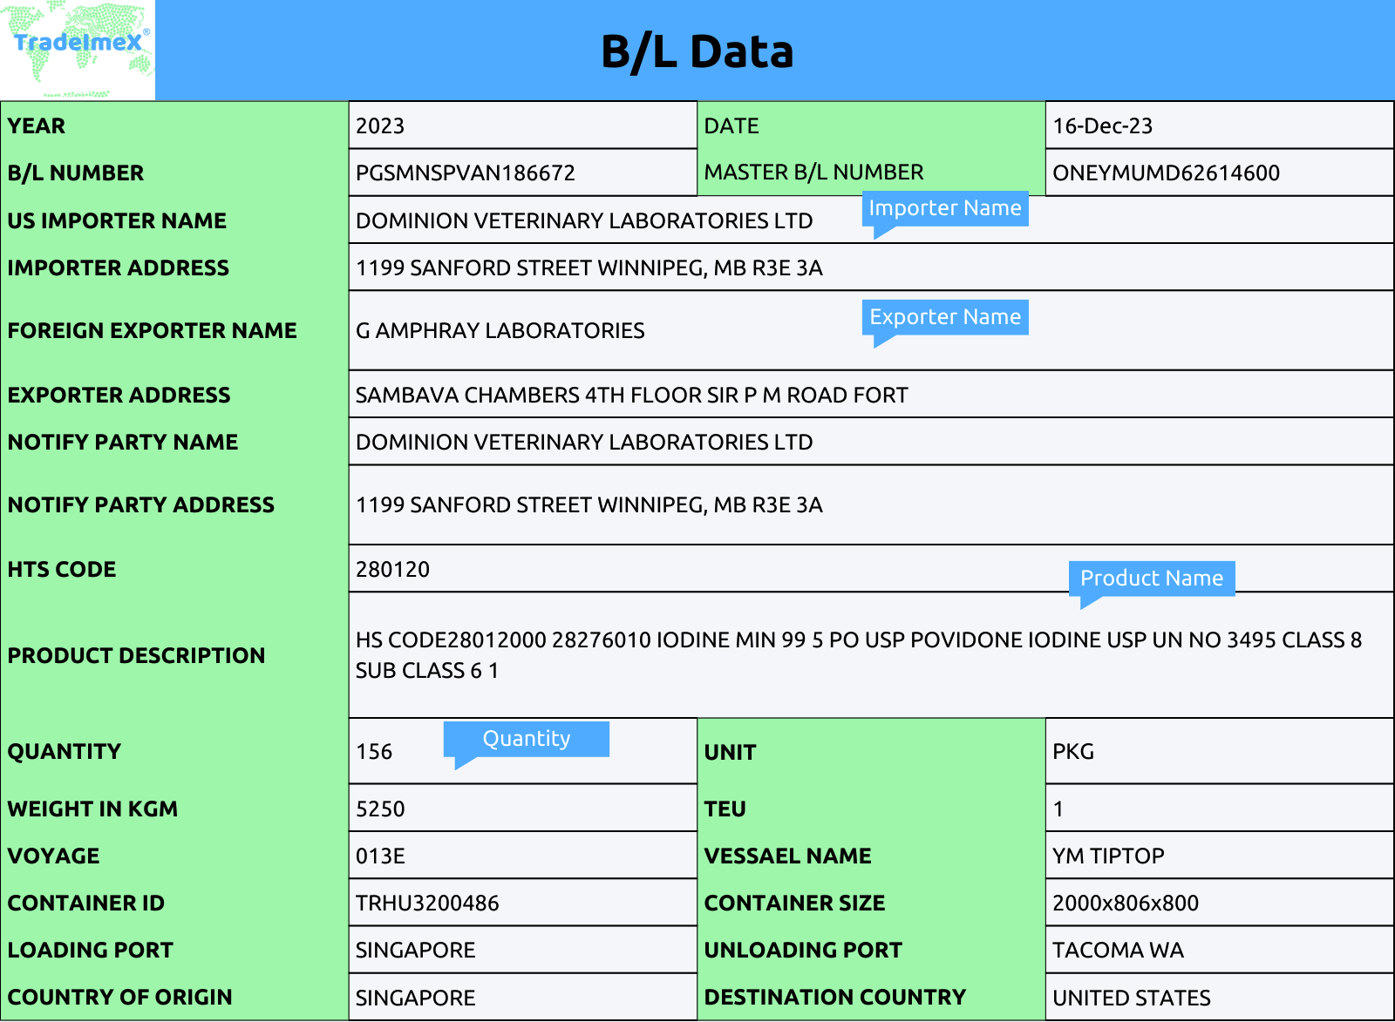
Task: Select the notify party address value
Action: (x=589, y=505)
